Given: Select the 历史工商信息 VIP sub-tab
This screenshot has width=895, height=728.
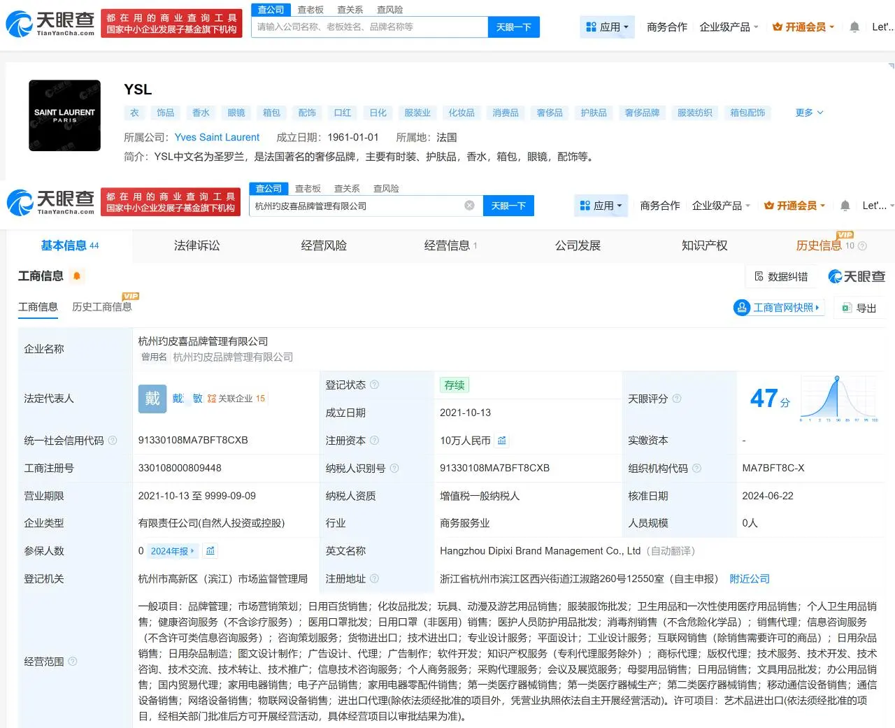Looking at the screenshot, I should pos(102,307).
